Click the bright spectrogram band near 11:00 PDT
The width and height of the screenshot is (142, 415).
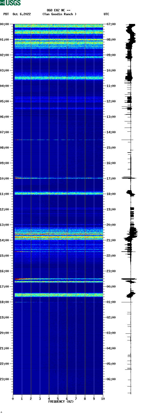tap(59, 193)
